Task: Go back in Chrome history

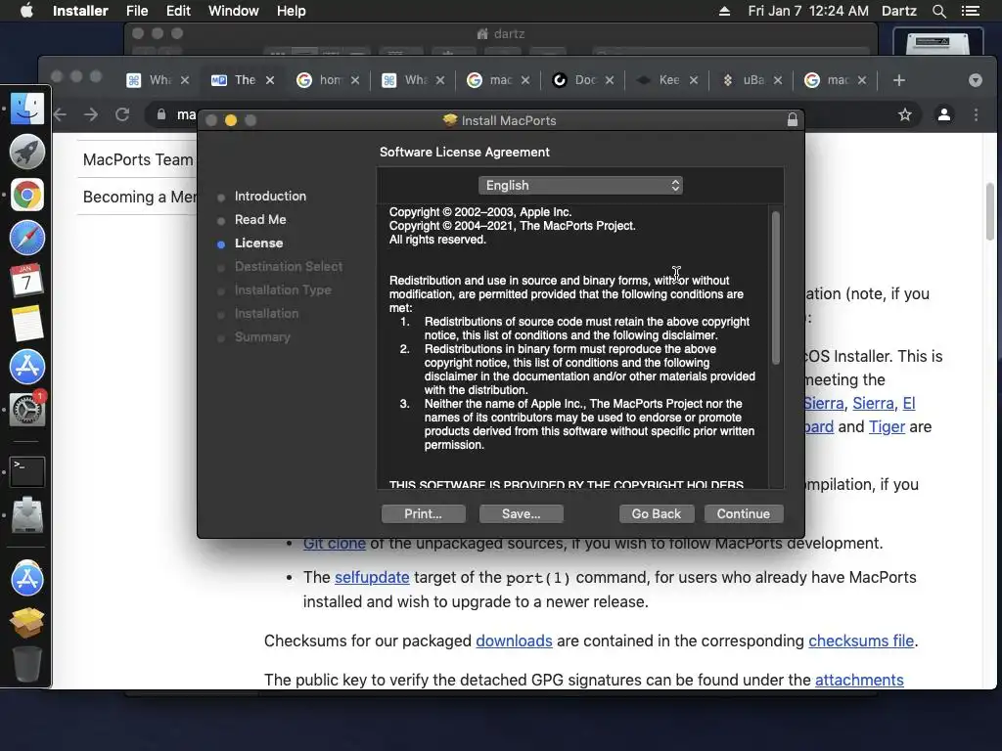Action: pyautogui.click(x=60, y=114)
